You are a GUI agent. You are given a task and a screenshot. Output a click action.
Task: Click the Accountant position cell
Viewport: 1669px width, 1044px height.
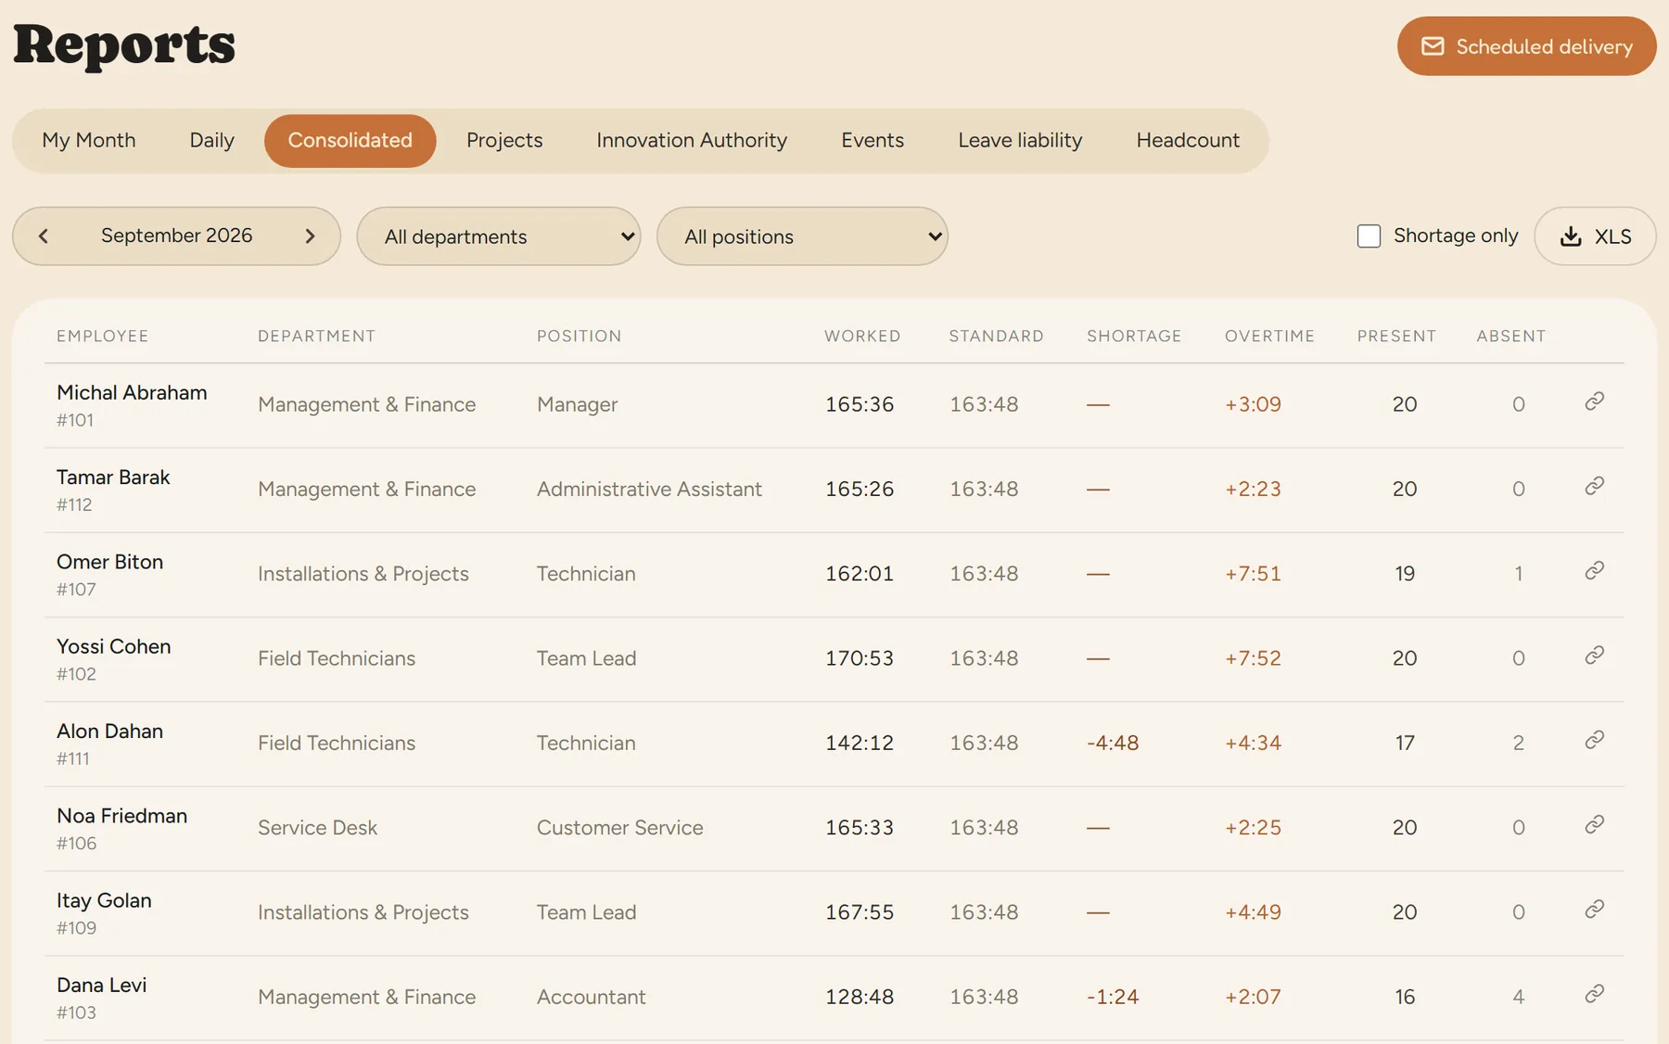click(x=591, y=998)
